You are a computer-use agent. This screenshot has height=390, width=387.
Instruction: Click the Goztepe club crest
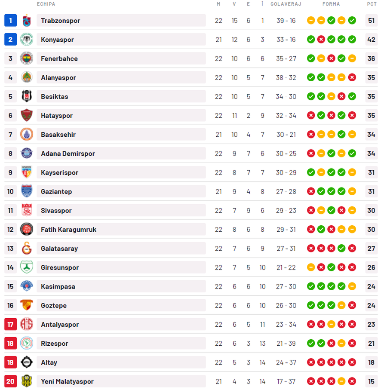coord(27,305)
